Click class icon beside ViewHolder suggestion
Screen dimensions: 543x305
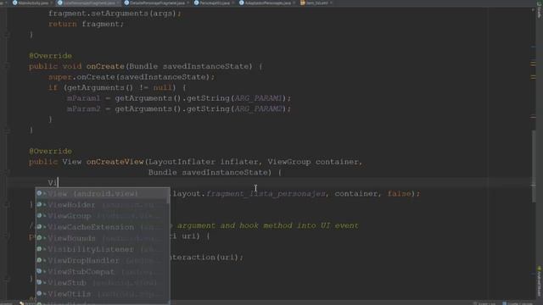pos(39,204)
